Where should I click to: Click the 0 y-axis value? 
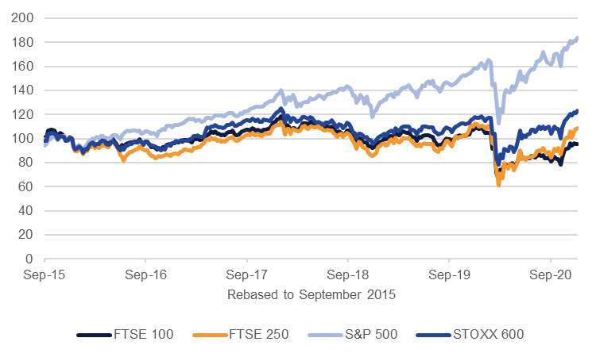click(x=29, y=259)
